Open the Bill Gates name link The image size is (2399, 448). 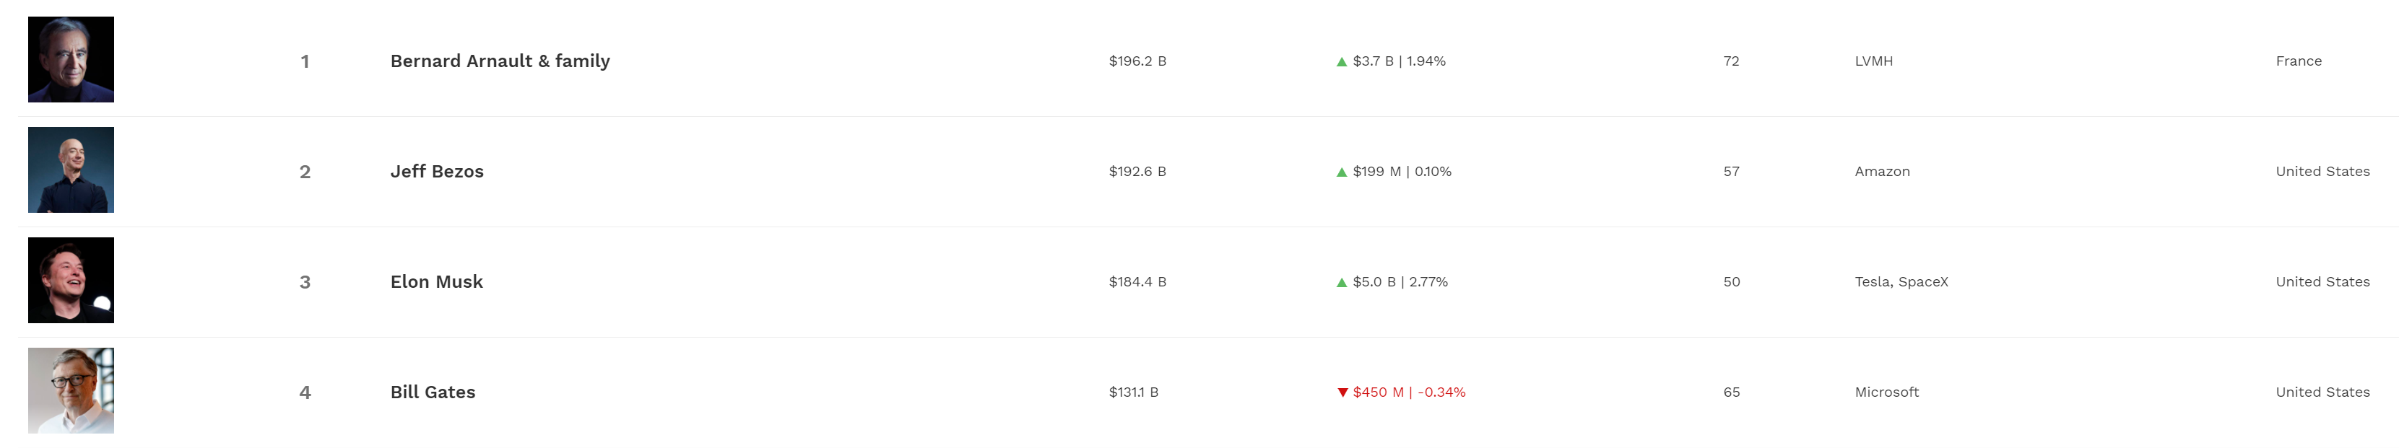(432, 392)
